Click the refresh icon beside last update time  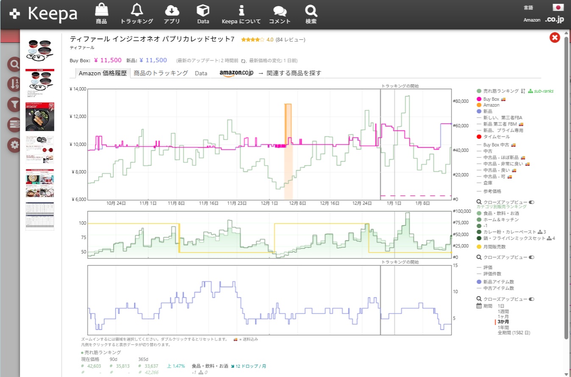click(244, 61)
